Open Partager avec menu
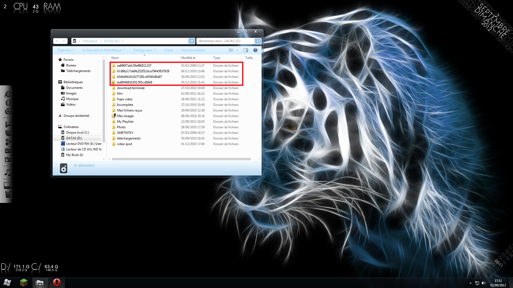The width and height of the screenshot is (513, 288). click(145, 50)
